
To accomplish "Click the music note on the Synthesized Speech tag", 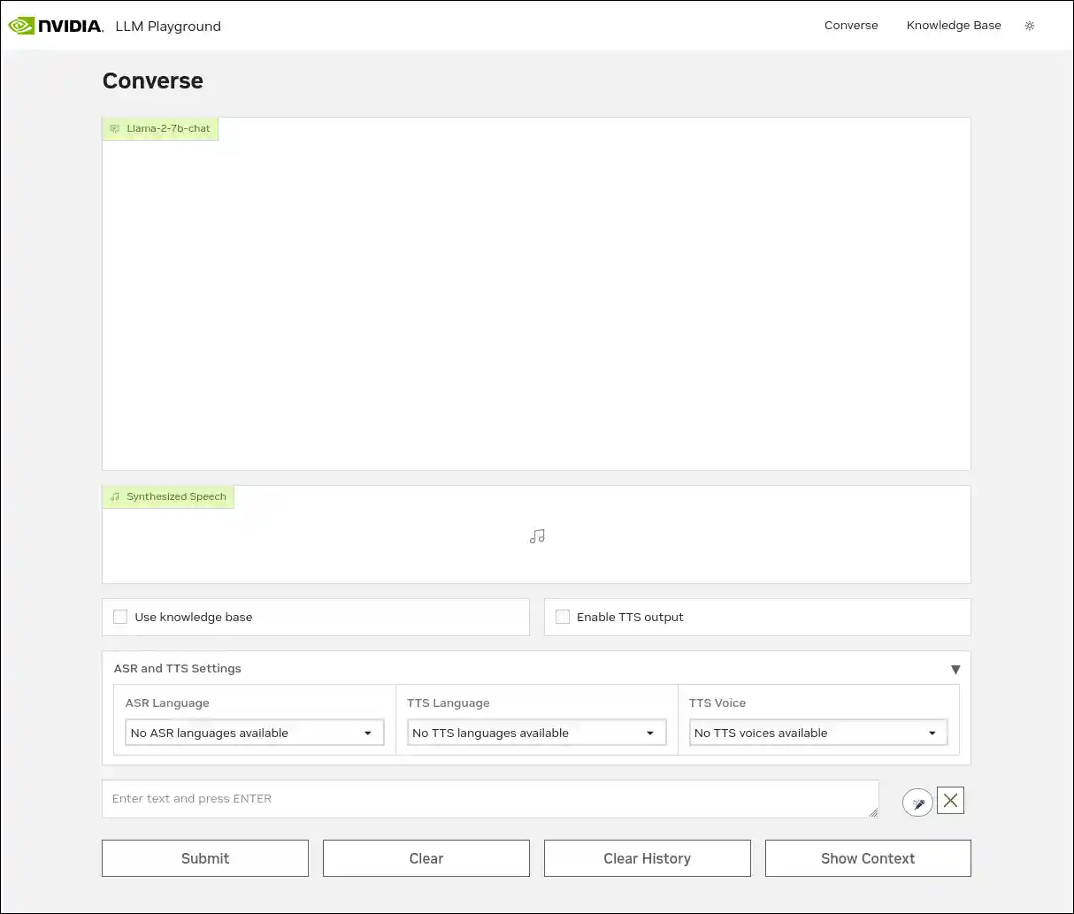I will 114,496.
